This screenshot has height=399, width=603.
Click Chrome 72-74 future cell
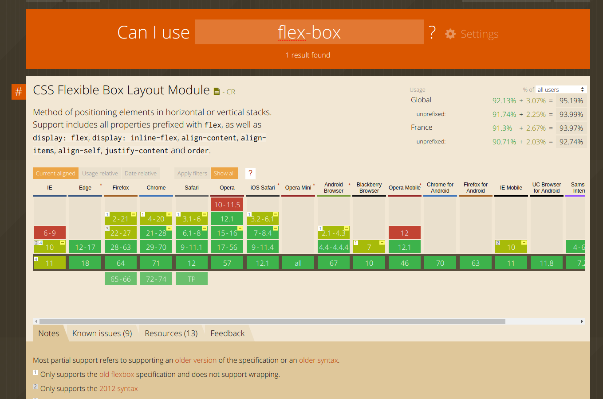[156, 279]
